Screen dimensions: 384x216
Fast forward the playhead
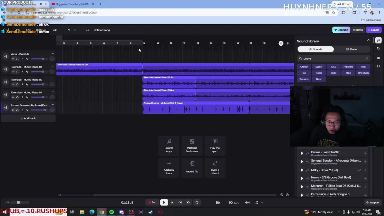[x=188, y=202]
